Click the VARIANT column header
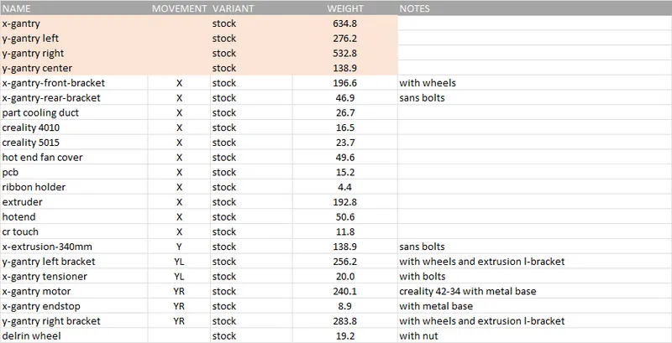The image size is (672, 343). point(230,9)
